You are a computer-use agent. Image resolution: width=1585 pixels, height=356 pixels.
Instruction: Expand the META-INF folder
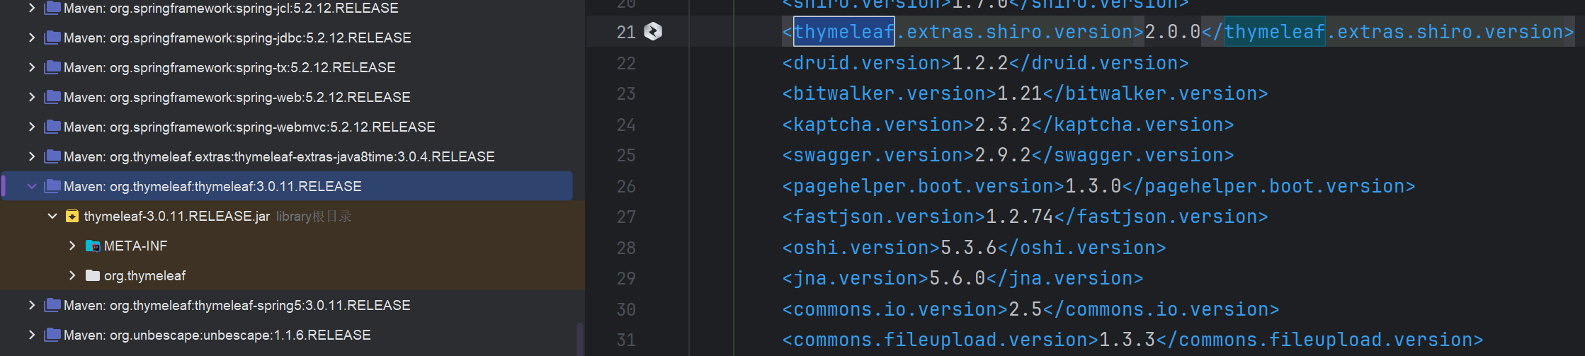pos(72,246)
